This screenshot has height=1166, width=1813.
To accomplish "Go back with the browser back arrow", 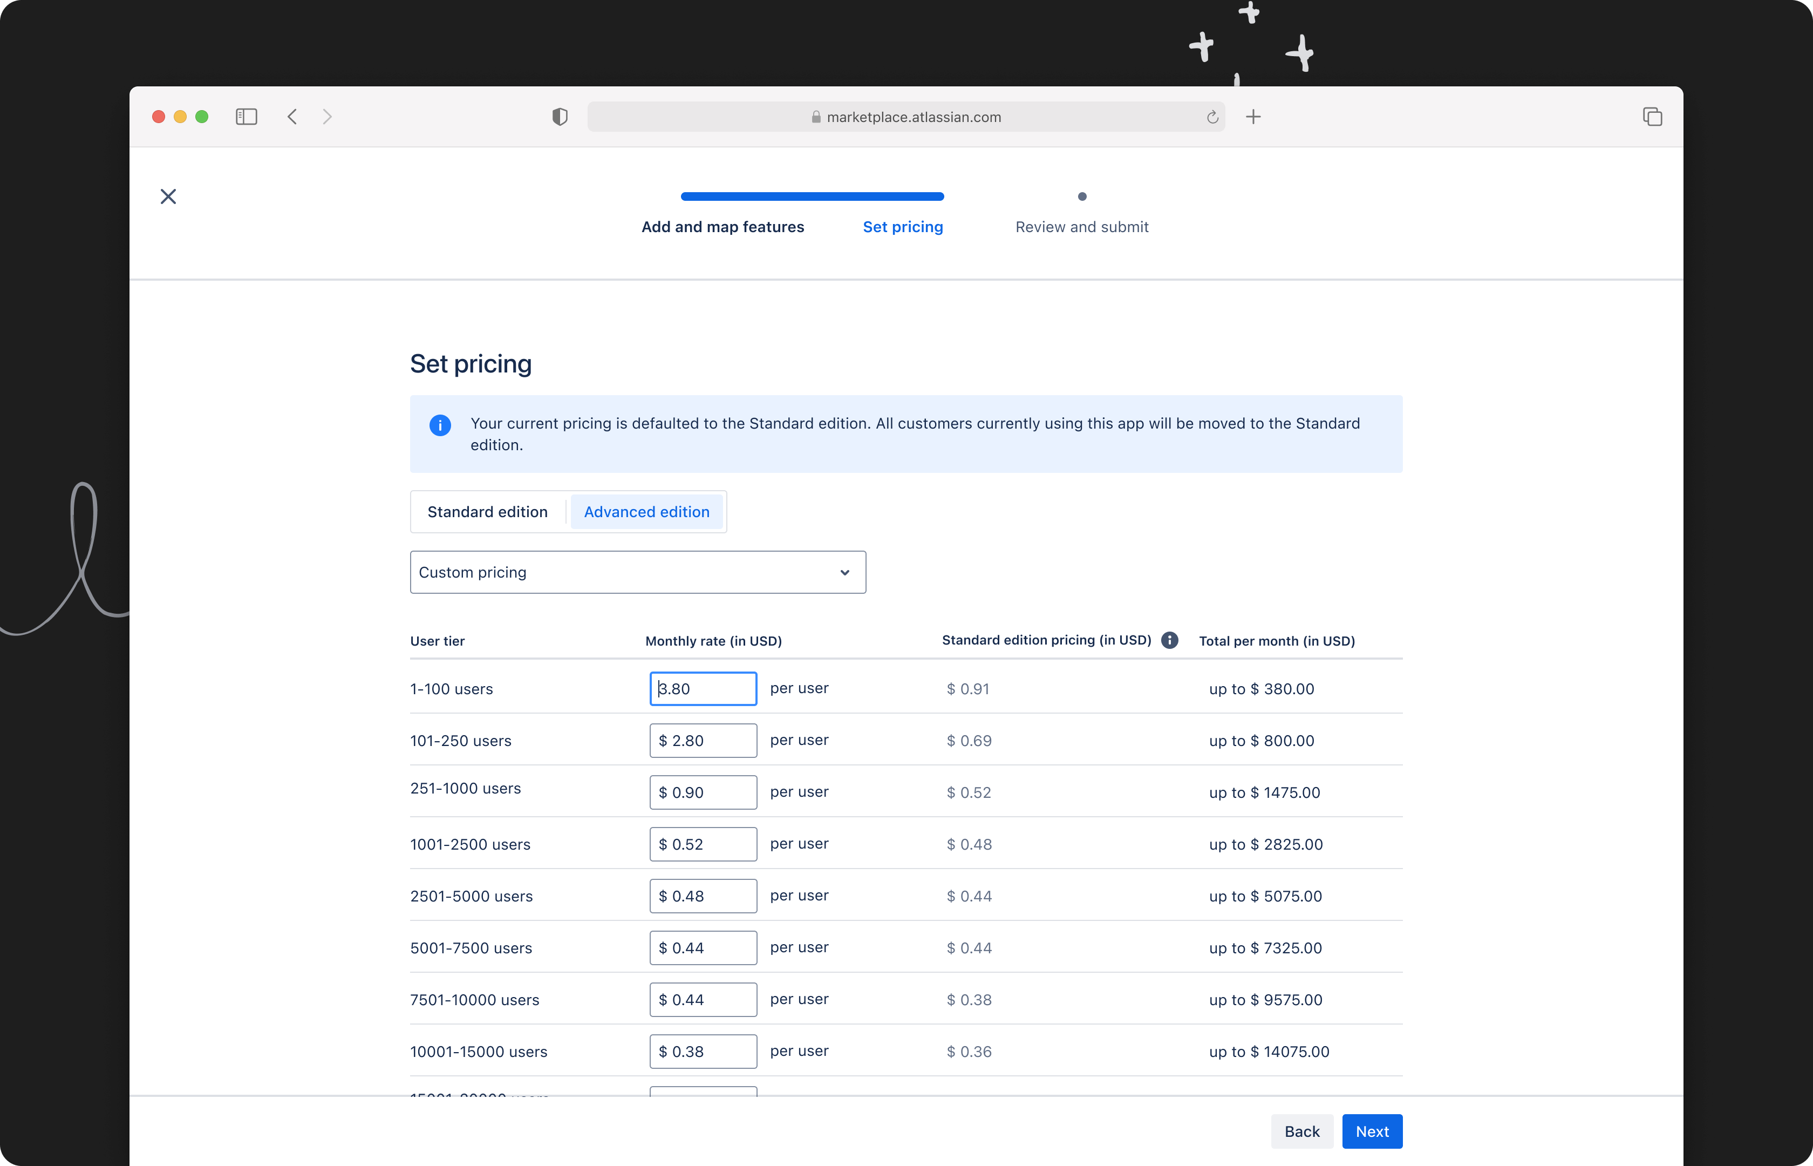I will pyautogui.click(x=292, y=117).
